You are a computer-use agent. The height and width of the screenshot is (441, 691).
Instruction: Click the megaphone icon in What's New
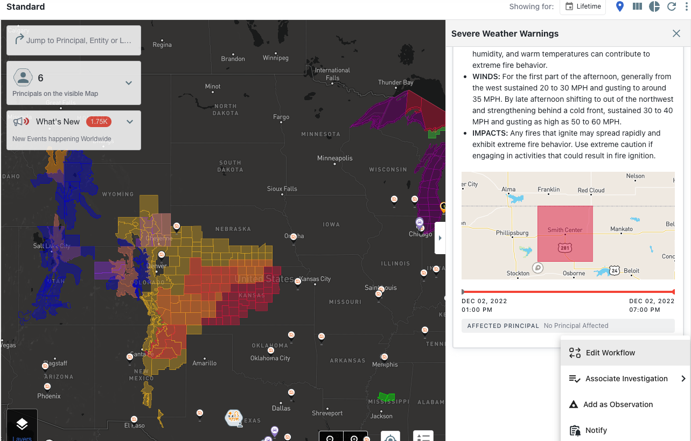pos(22,122)
